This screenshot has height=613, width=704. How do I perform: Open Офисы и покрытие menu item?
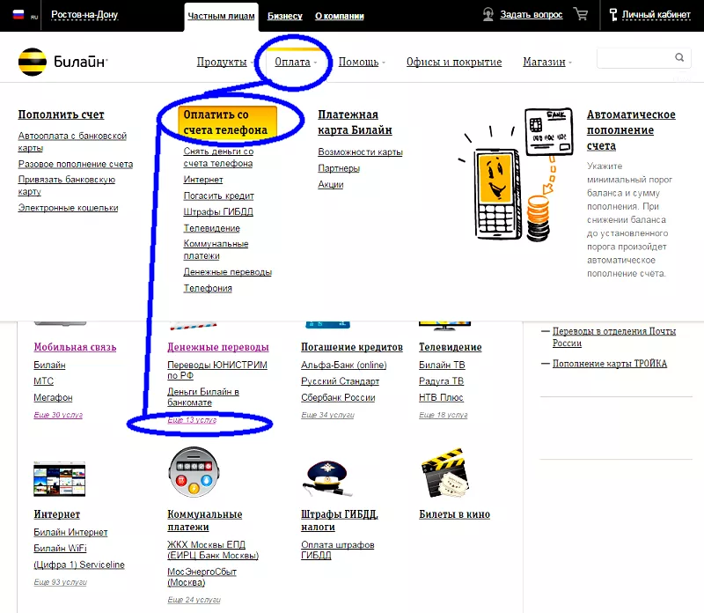click(454, 62)
